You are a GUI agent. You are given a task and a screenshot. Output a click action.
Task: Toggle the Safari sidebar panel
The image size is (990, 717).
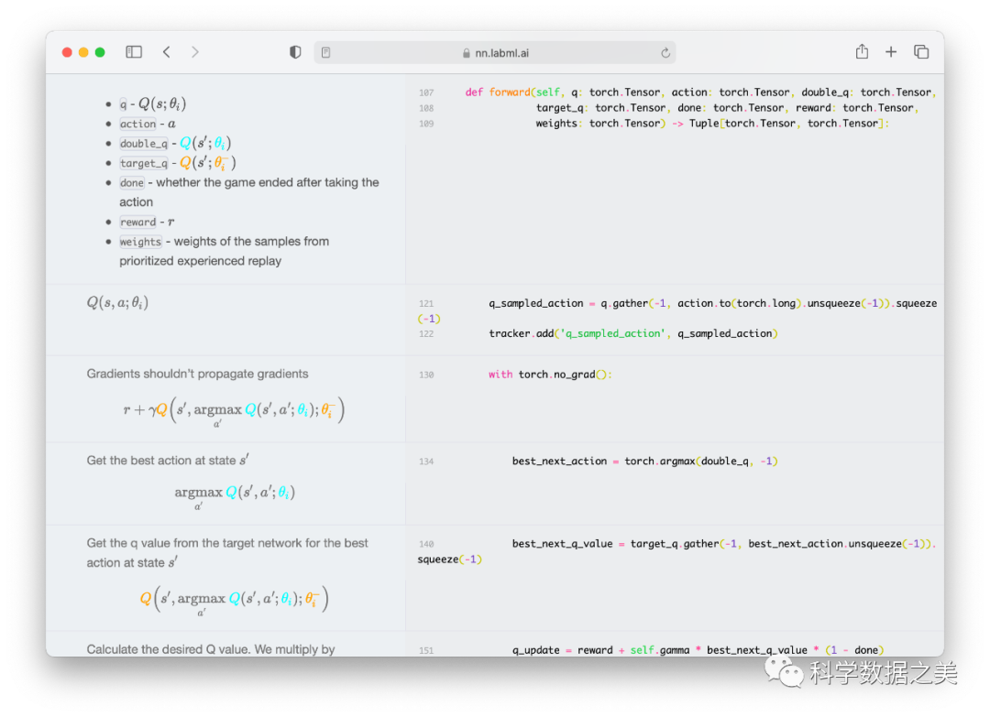point(134,52)
